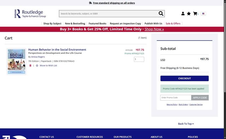Click Enter Promo Code field

click(176, 97)
